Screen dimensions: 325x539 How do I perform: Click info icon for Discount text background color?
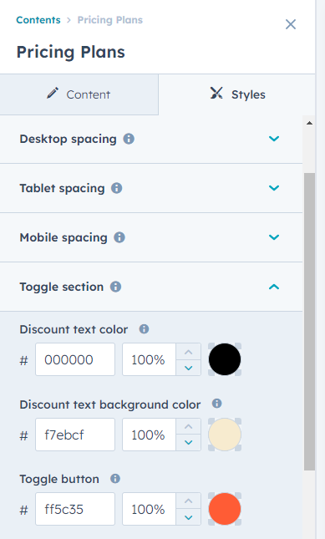pyautogui.click(x=216, y=404)
